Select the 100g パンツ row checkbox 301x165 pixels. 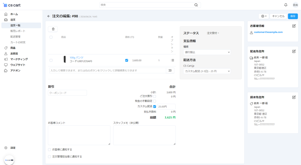(51, 60)
